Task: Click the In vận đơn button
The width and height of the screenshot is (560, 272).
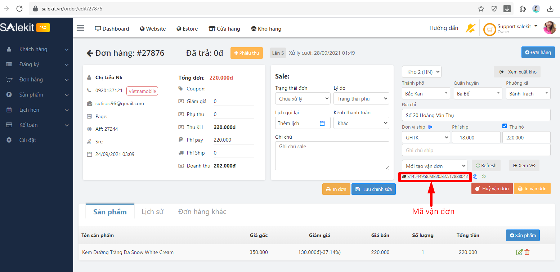Action: pyautogui.click(x=532, y=188)
